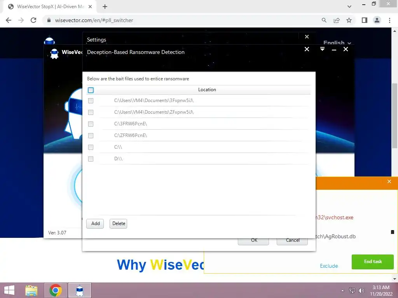Close the Deception-Based Ransomware Detection dialog
398x298 pixels.
(307, 49)
